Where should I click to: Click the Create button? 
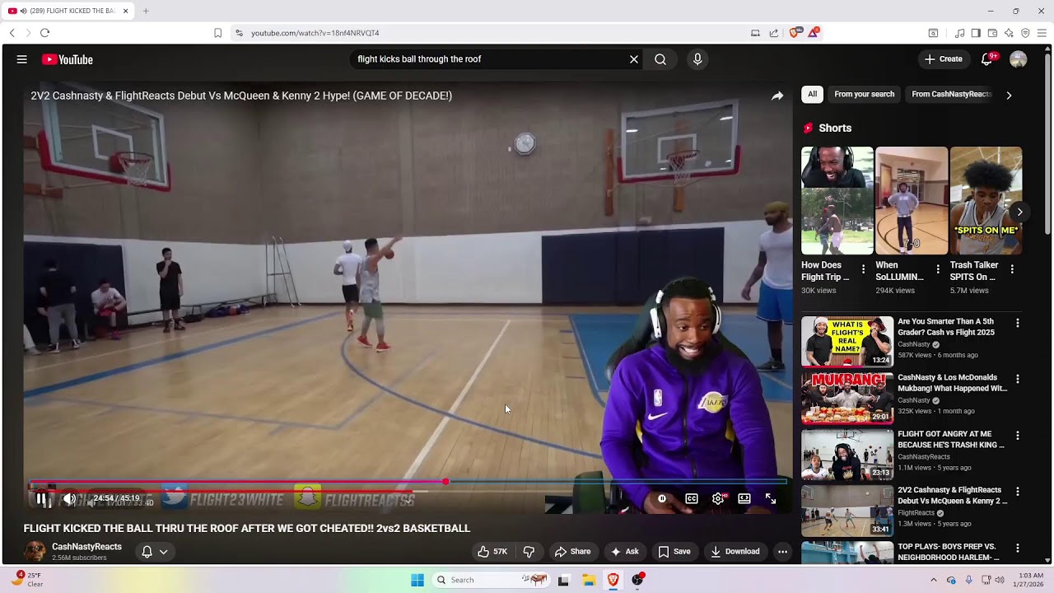coord(944,59)
